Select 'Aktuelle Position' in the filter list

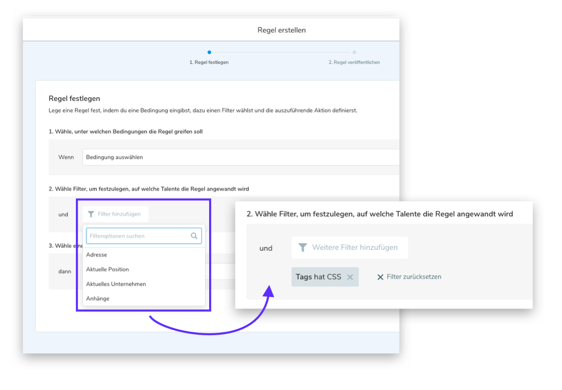[x=107, y=269]
